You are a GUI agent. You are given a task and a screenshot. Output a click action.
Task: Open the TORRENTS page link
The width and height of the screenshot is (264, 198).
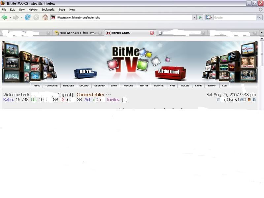coord(51,86)
